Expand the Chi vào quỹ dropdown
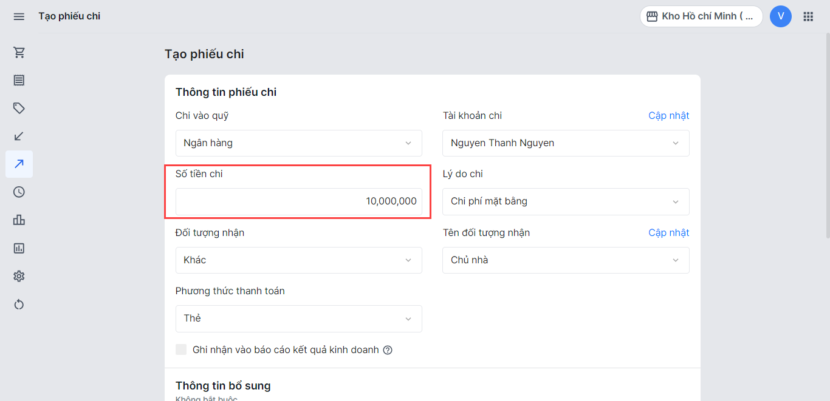Viewport: 830px width, 401px height. coord(298,143)
